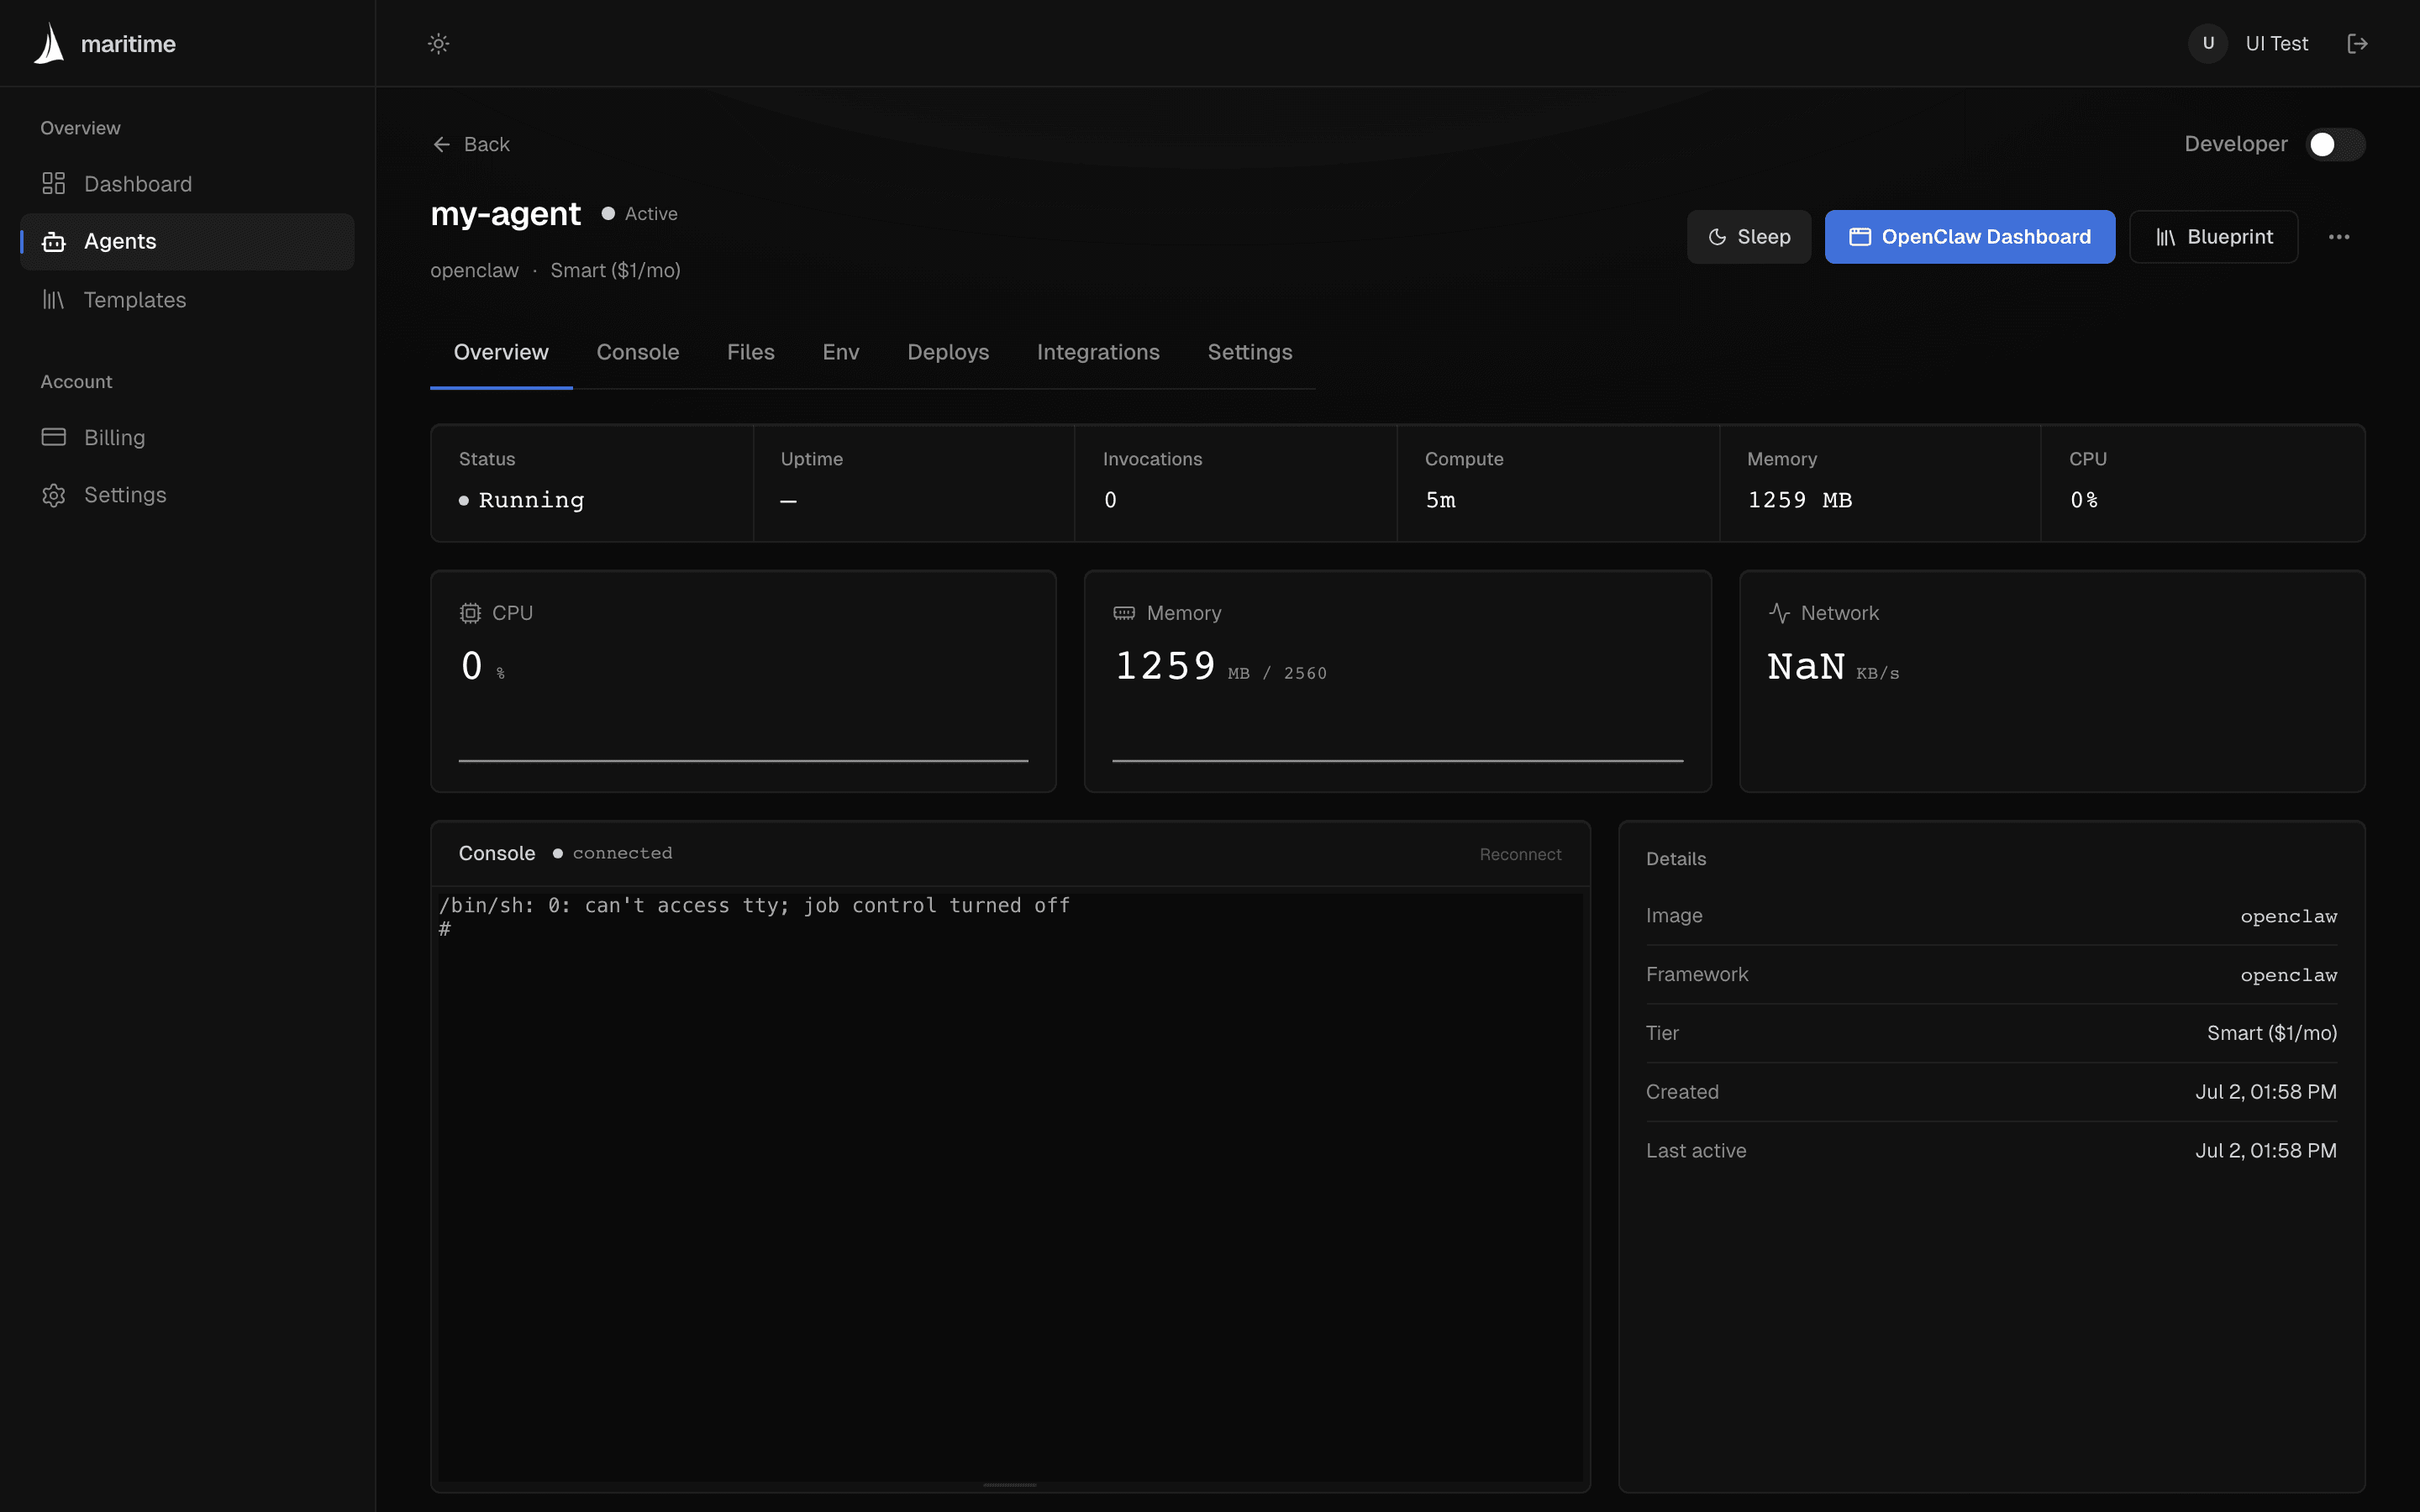Viewport: 2420px width, 1512px height.
Task: Click the Invocations 0 value
Action: (1110, 500)
